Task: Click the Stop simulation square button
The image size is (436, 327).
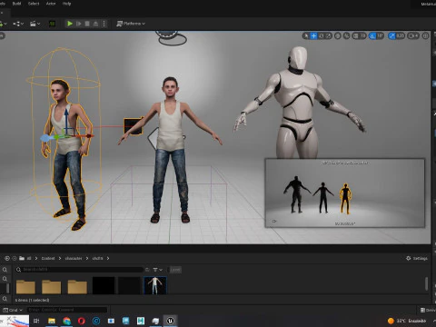Action: pos(87,24)
